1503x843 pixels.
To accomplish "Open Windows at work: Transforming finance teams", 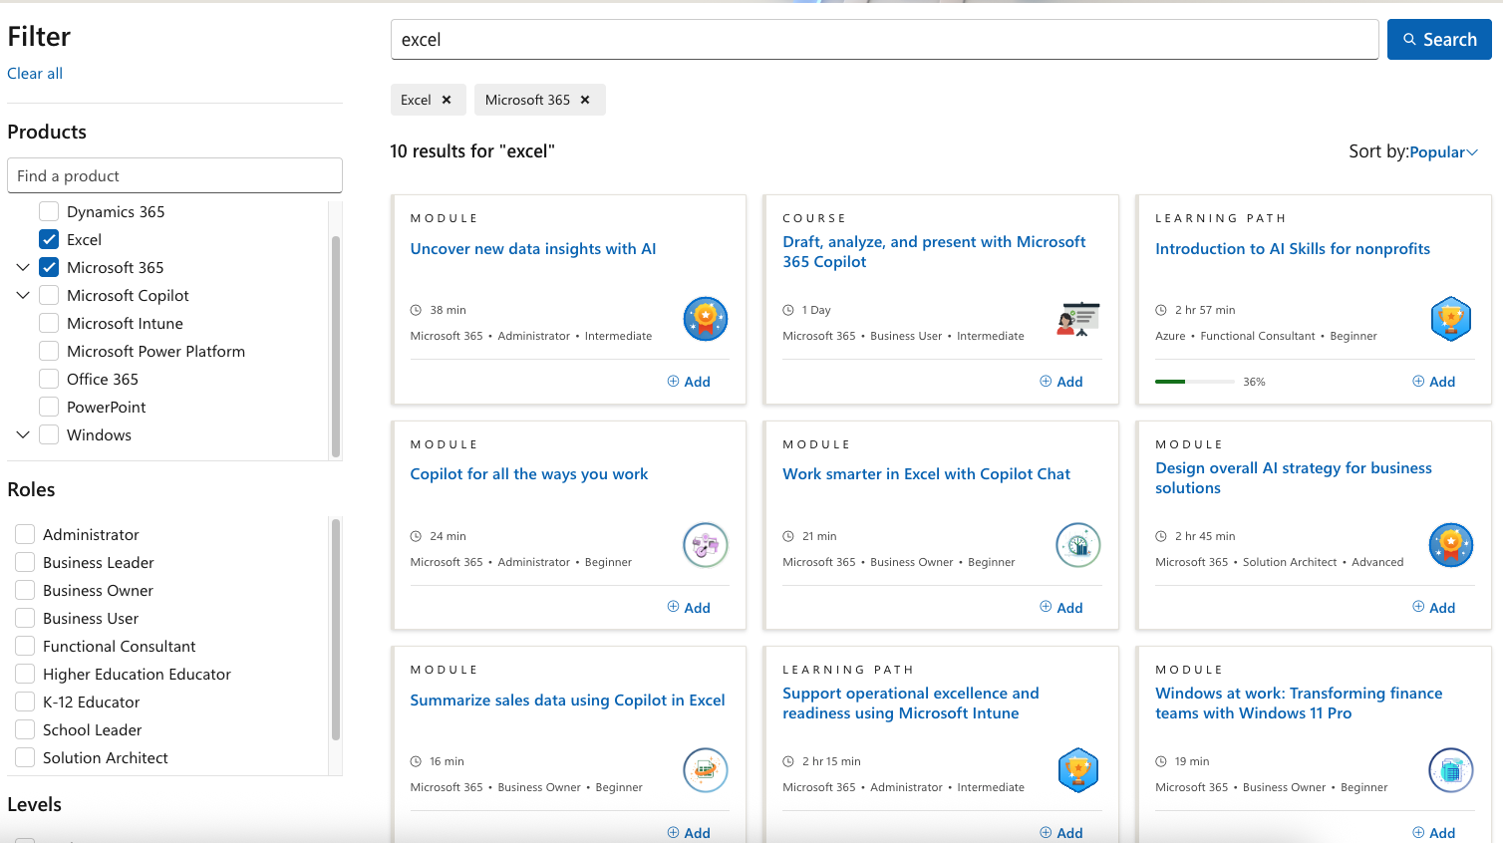I will 1299,703.
